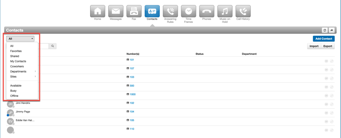Click the EV avatar for Eddie Van Hal...
This screenshot has width=341, height=138.
tap(10, 121)
